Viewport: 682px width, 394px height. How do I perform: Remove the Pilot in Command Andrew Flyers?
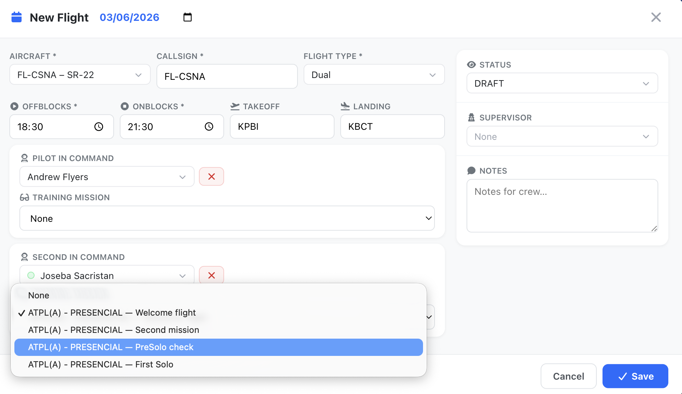tap(212, 177)
